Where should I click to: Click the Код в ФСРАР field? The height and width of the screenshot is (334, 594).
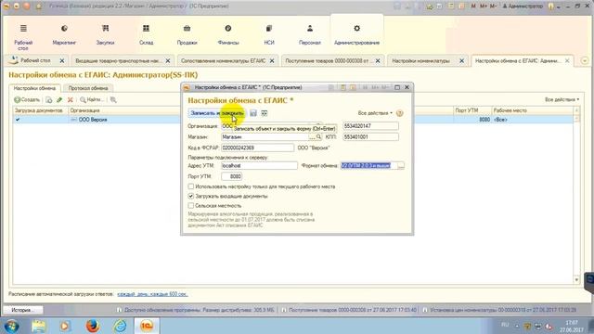click(257, 148)
